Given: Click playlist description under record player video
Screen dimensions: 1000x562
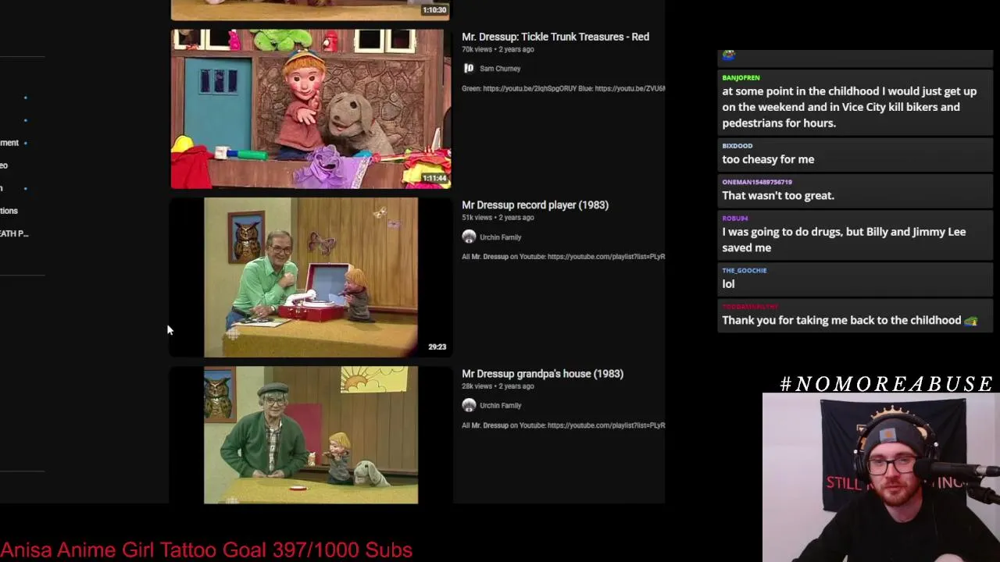Looking at the screenshot, I should tap(563, 257).
